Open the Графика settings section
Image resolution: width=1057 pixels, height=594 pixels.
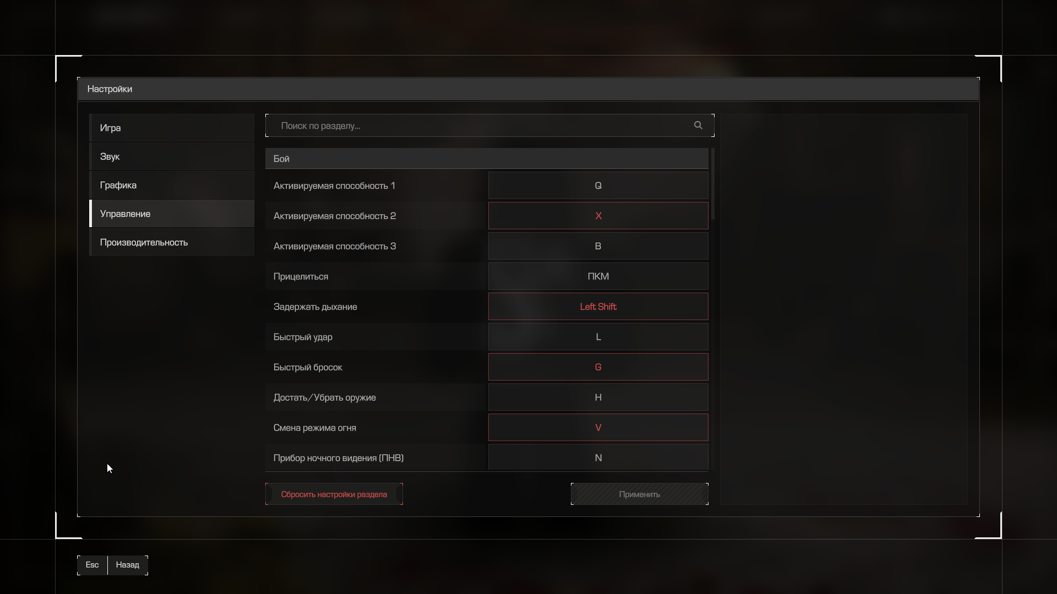point(172,185)
